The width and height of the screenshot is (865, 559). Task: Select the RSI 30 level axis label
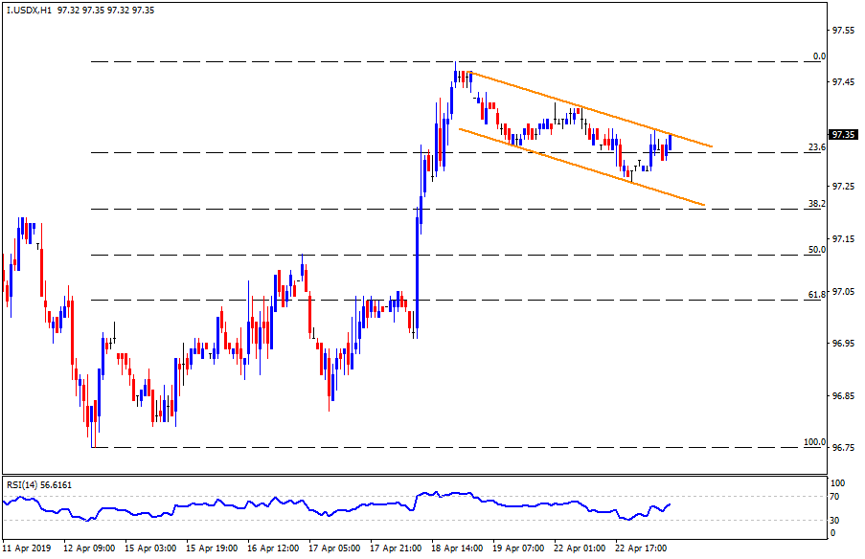pos(835,520)
